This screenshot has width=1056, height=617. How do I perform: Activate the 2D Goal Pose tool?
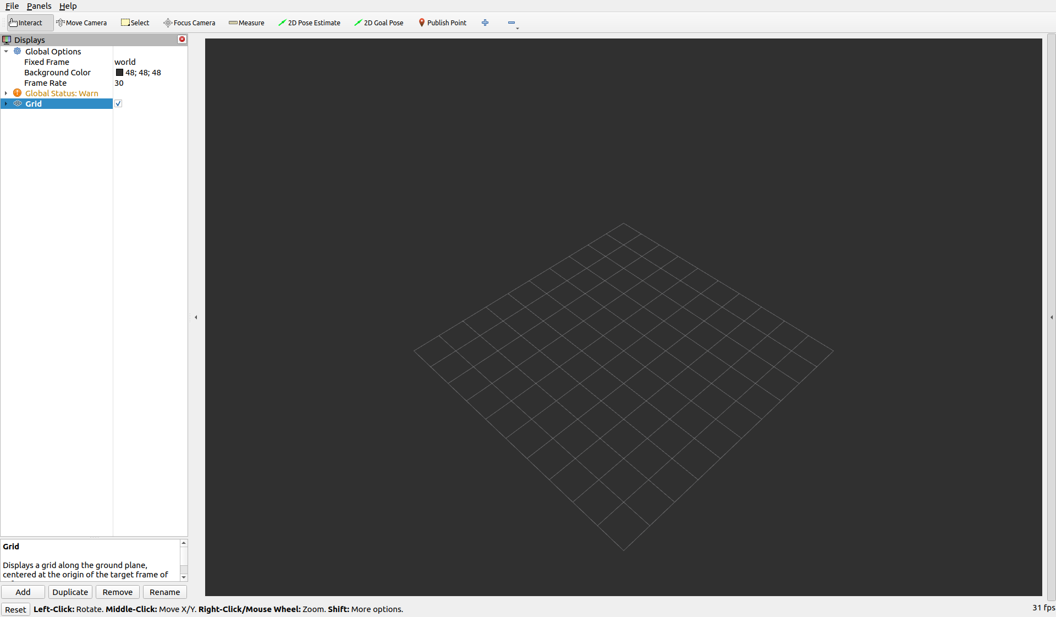click(x=379, y=23)
